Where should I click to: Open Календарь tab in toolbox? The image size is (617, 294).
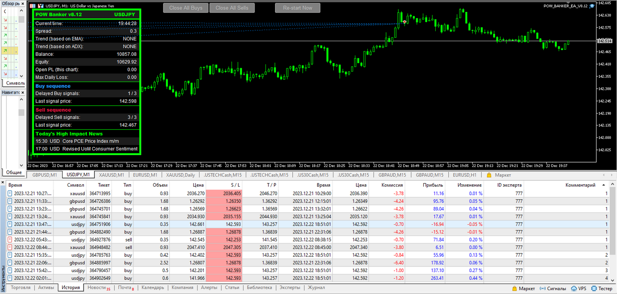point(153,288)
